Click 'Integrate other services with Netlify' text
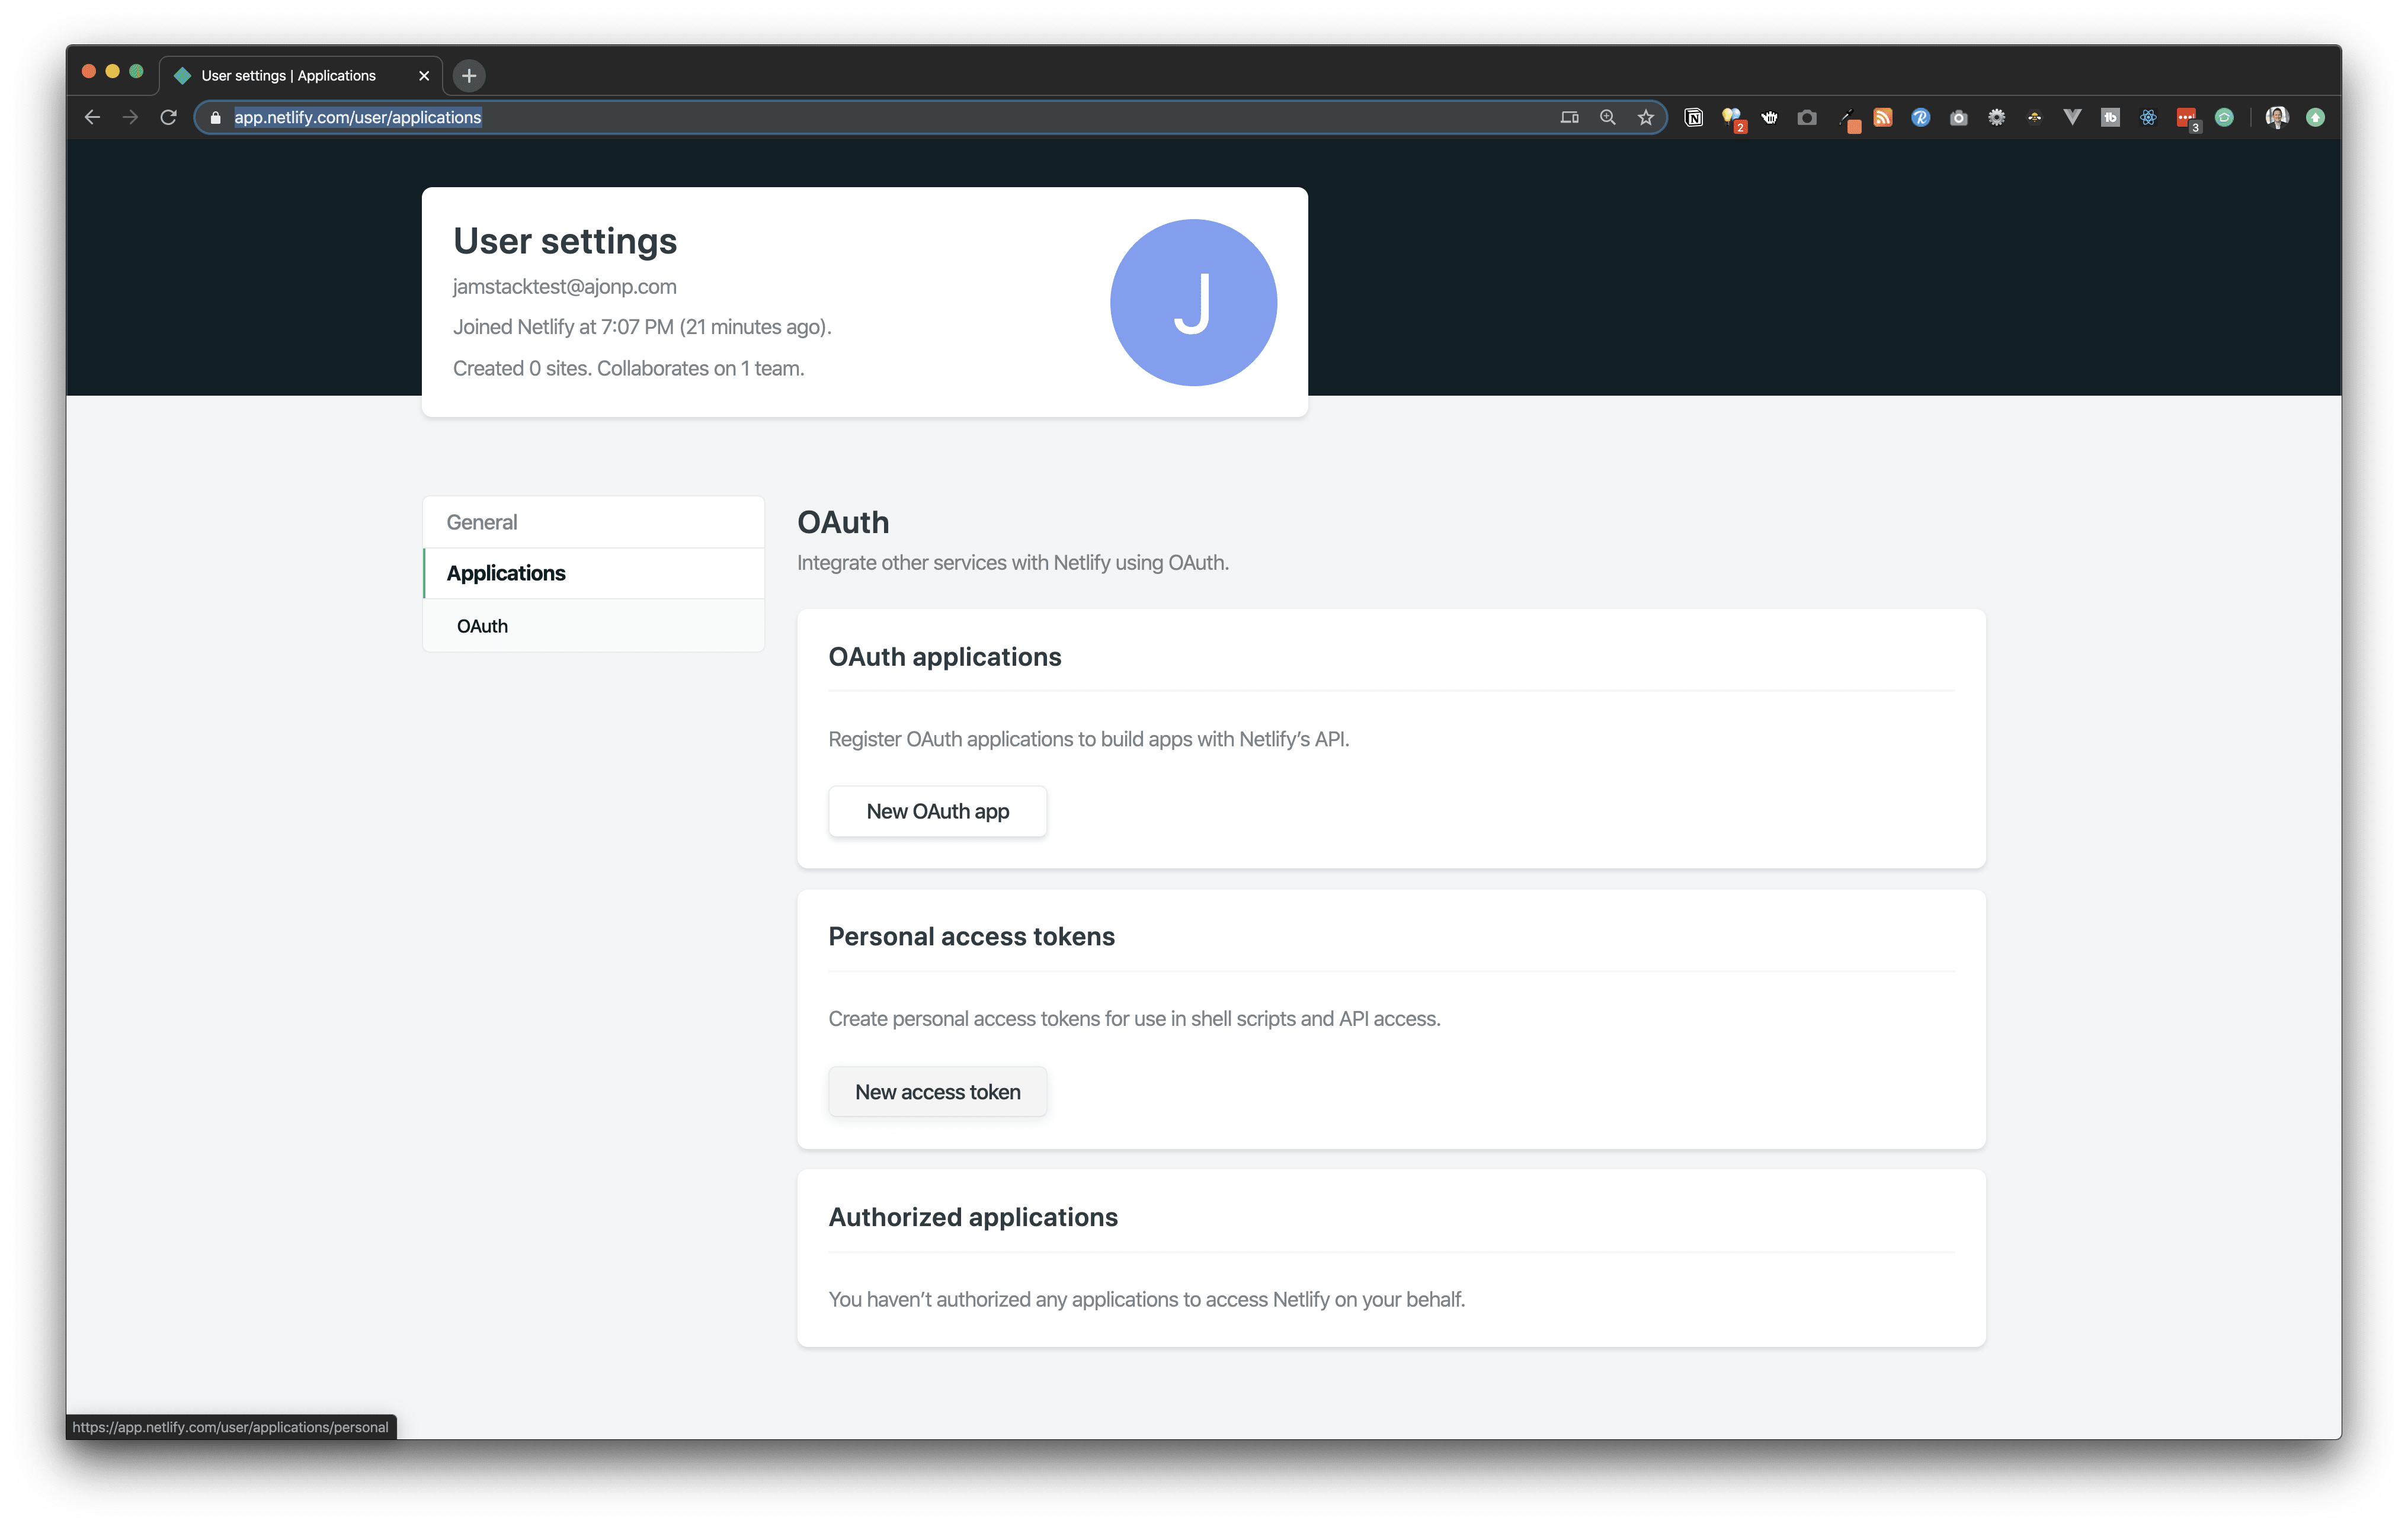Image resolution: width=2408 pixels, height=1527 pixels. pyautogui.click(x=1013, y=563)
